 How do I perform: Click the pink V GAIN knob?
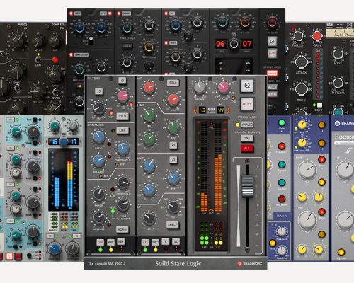point(223,88)
